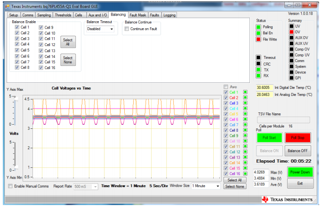Click the AUX UV summary indicator

[291, 43]
